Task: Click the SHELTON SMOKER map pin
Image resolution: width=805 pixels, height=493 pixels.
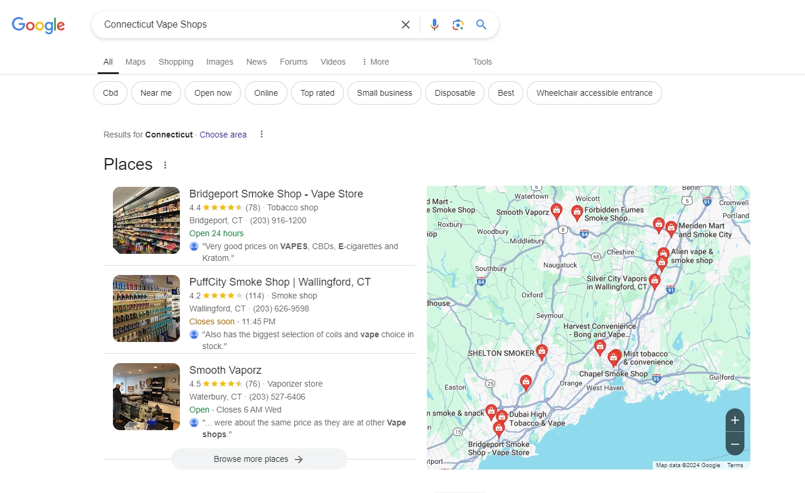Action: click(x=542, y=351)
